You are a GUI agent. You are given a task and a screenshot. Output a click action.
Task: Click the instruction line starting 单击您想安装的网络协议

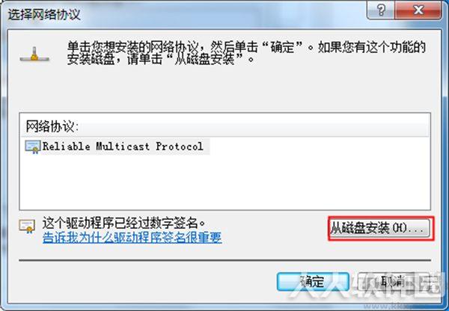coord(246,47)
